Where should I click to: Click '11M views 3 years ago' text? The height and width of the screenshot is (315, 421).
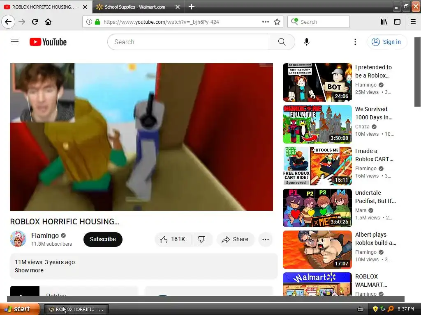pyautogui.click(x=45, y=262)
